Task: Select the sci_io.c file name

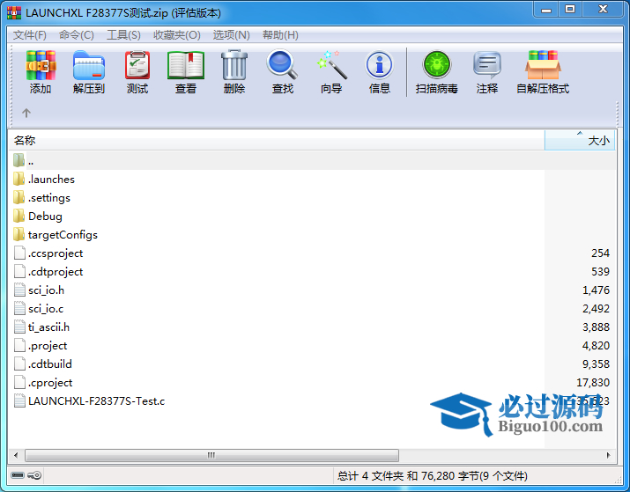Action: [x=46, y=309]
